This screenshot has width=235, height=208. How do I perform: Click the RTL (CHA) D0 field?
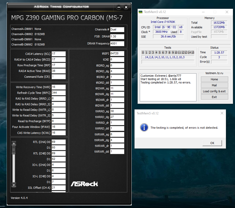click(59, 142)
